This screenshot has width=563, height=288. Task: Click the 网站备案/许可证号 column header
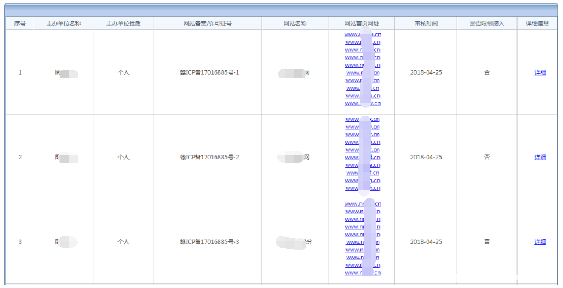click(207, 24)
